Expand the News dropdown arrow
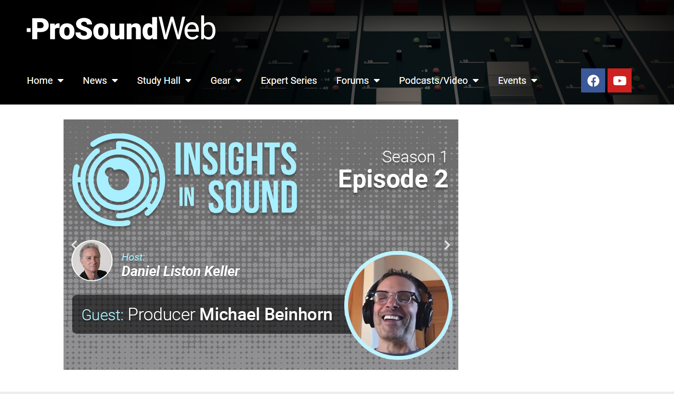Viewport: 674px width, 394px height. coord(115,81)
